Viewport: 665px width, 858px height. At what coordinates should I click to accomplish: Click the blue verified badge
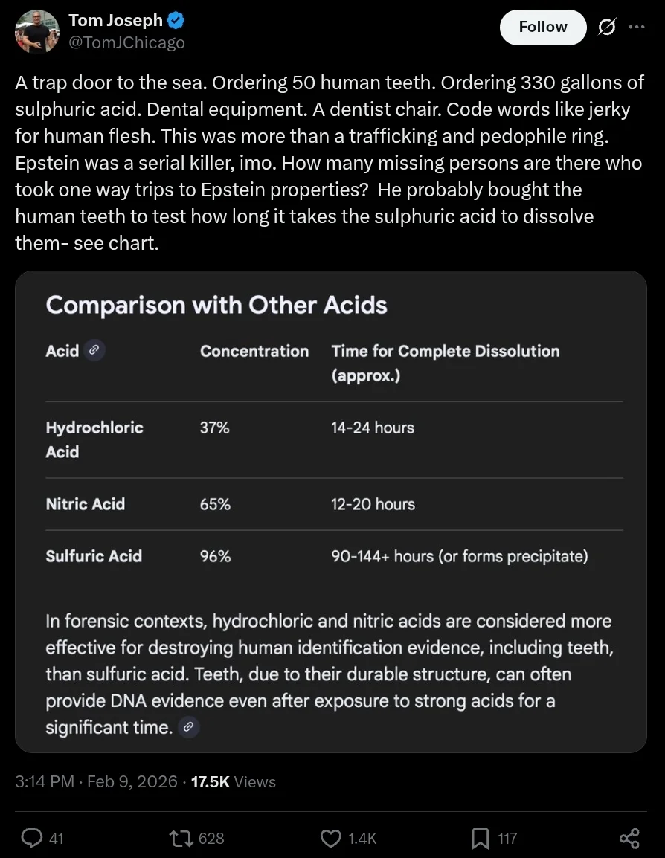point(176,21)
